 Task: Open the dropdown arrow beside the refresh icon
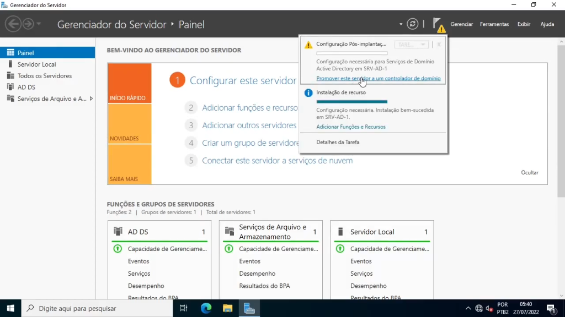pyautogui.click(x=401, y=24)
